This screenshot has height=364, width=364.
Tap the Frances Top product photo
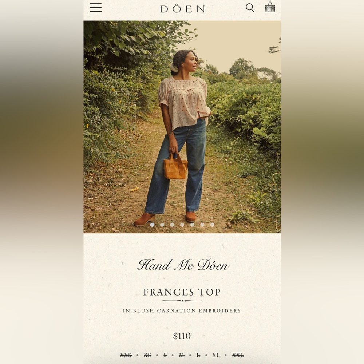(182, 127)
